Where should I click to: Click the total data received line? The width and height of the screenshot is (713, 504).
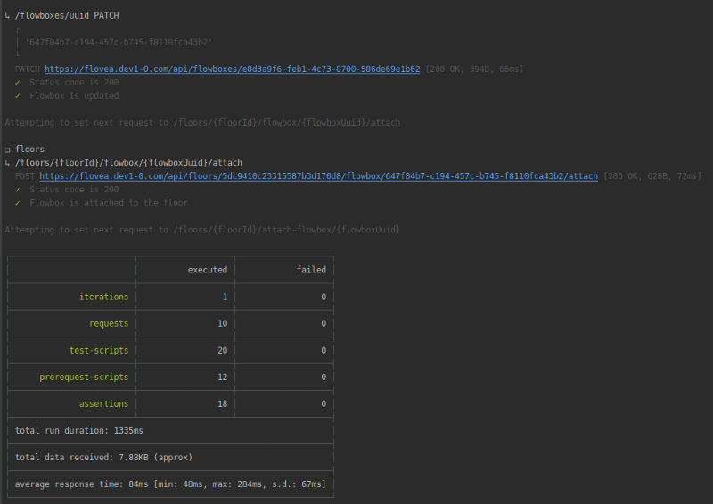(103, 458)
